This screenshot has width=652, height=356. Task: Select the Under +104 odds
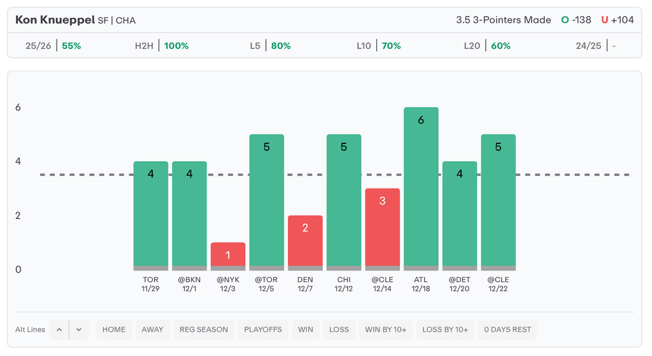click(617, 20)
